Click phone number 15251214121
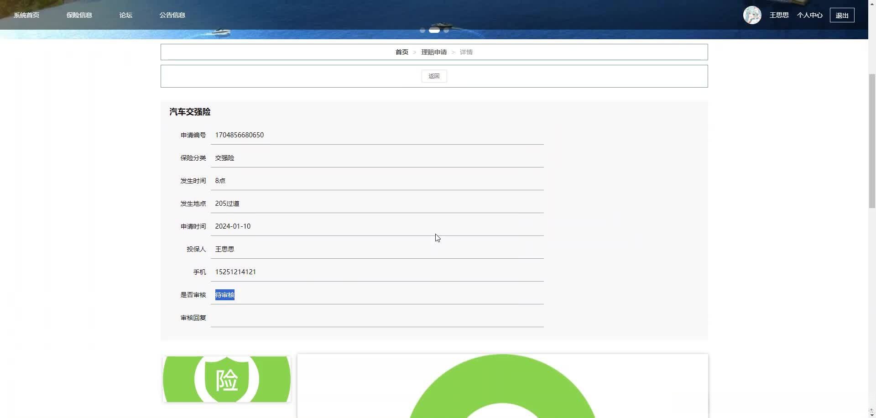The height and width of the screenshot is (418, 876). point(235,272)
